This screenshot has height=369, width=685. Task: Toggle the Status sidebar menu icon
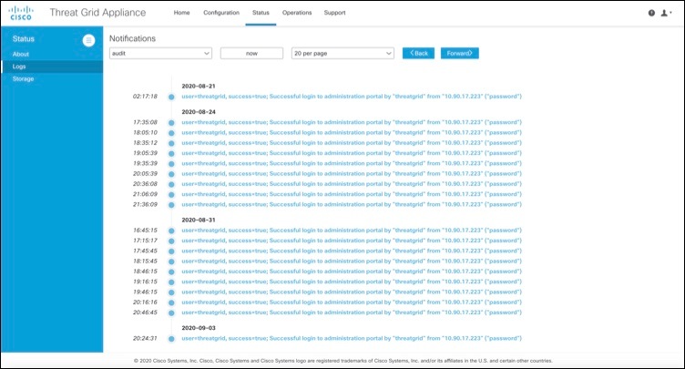click(88, 40)
